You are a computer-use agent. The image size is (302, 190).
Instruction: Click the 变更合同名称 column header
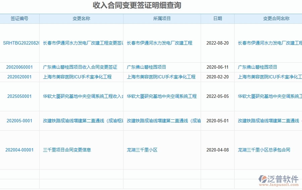point(276,18)
